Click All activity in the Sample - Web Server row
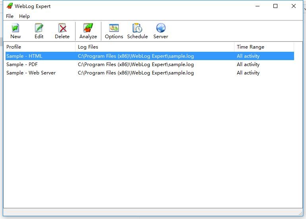Screen dimensions: 306x219 click(248, 73)
